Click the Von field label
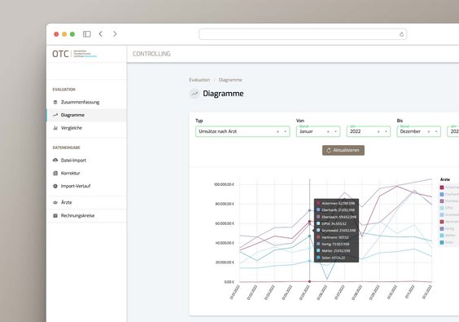Image resolution: width=459 pixels, height=322 pixels. (300, 121)
